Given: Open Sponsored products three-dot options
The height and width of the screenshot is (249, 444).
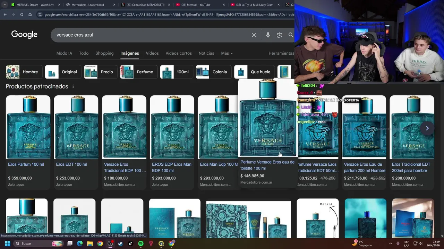Looking at the screenshot, I should (x=73, y=86).
